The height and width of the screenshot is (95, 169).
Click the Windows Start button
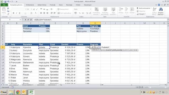click(x=3, y=92)
